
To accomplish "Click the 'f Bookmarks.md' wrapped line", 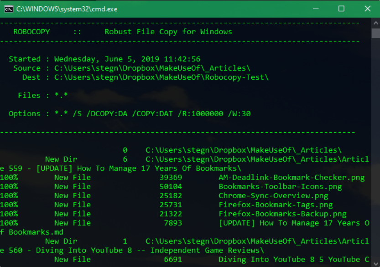I will click(x=32, y=232).
